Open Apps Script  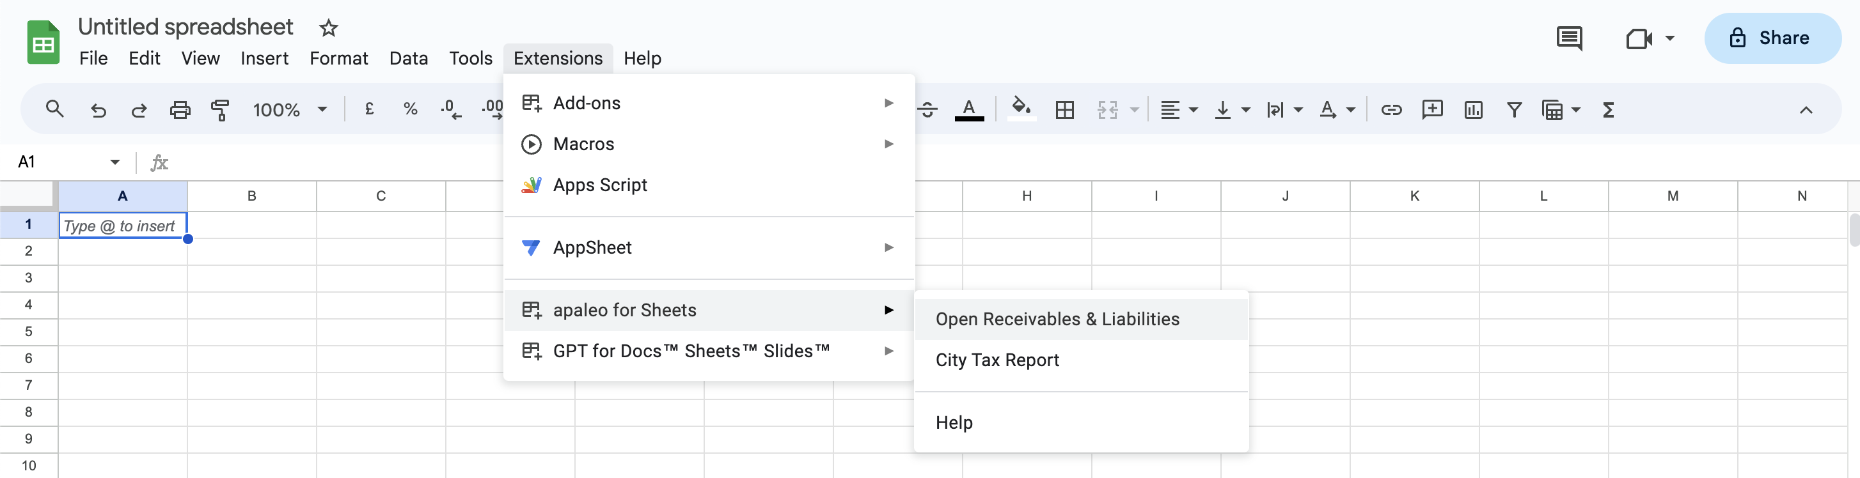[708, 185]
